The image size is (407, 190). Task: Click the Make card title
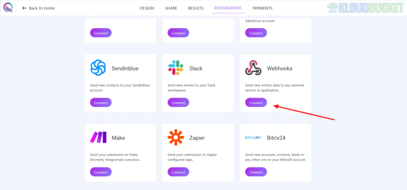coord(118,138)
